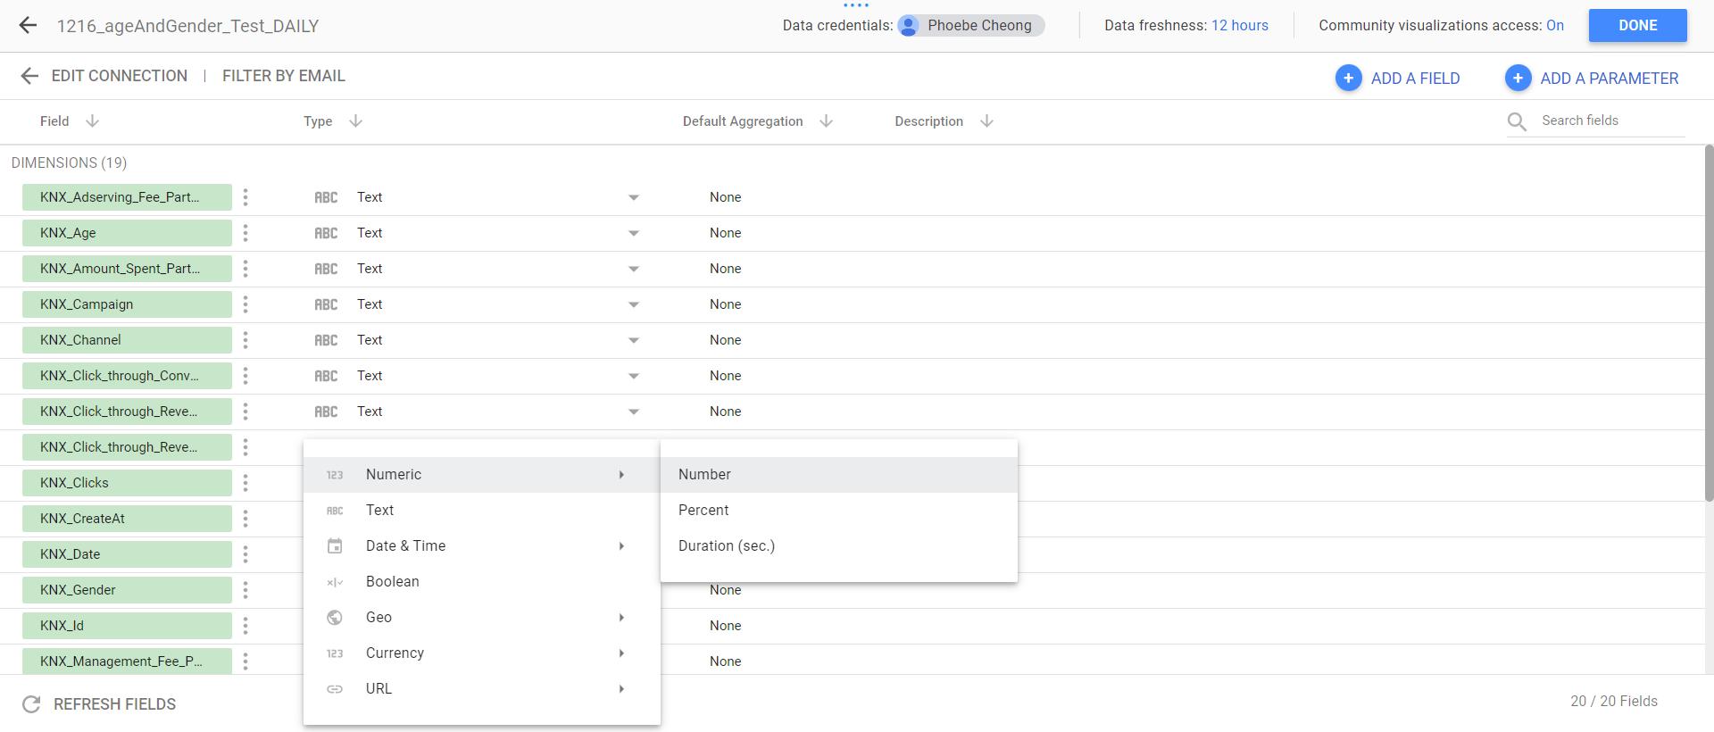This screenshot has height=732, width=1714.
Task: Open type dropdown for KNX_Adserving_Fee_Part
Action: (633, 197)
